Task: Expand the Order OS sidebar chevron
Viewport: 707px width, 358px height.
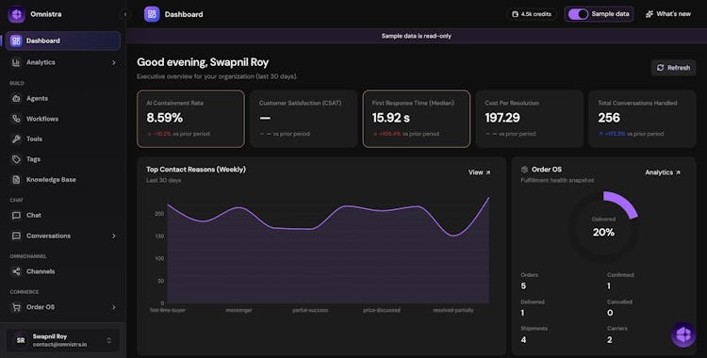Action: [x=114, y=307]
